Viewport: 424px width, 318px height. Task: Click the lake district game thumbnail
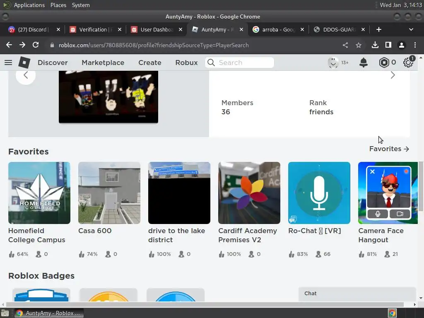coord(179,193)
